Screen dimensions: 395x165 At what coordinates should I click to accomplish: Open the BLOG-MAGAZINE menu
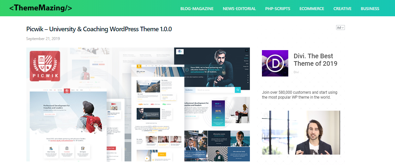[197, 9]
